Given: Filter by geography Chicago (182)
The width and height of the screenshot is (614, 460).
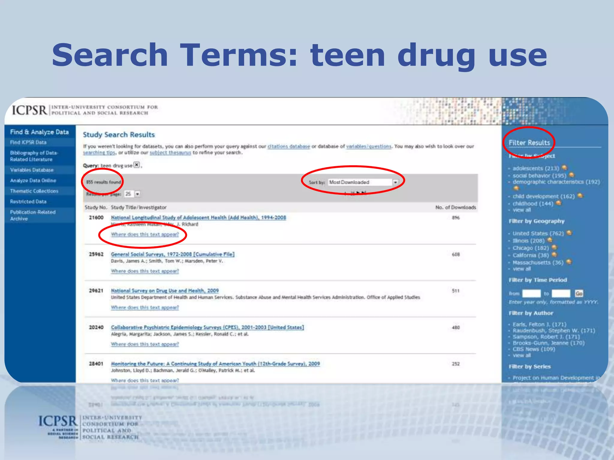Looking at the screenshot, I should click(531, 248).
